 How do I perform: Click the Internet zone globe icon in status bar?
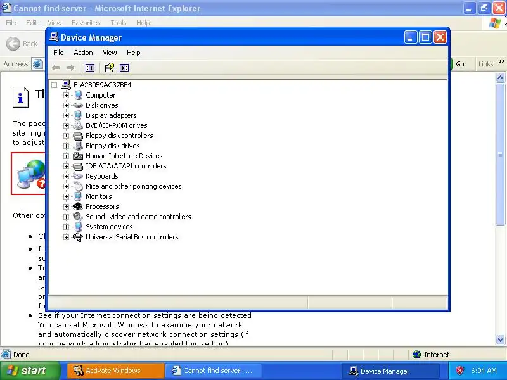[x=417, y=355]
